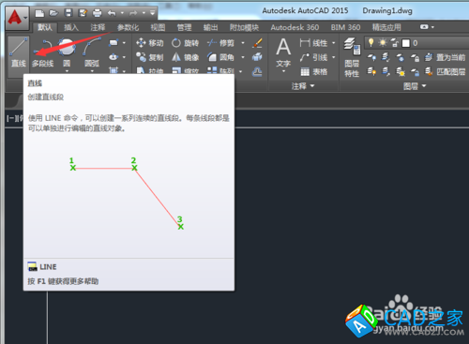Switch to the 插入 Insert tab
Screen dimensions: 469x344
point(71,27)
